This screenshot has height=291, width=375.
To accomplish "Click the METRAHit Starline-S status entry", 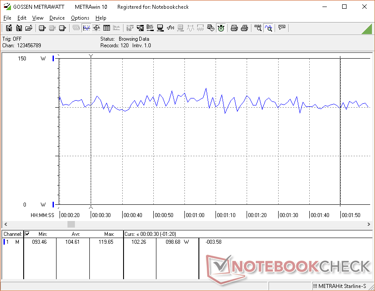I will [340, 286].
